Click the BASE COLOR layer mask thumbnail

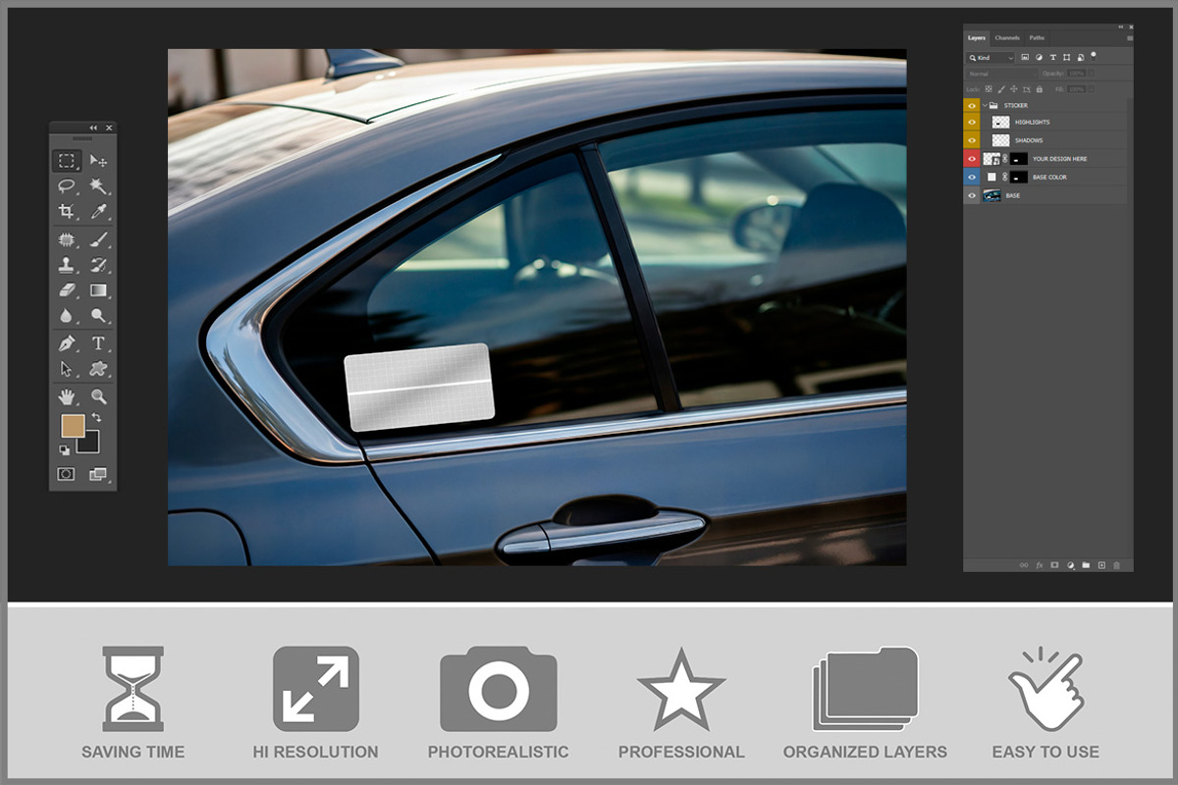tap(1019, 177)
